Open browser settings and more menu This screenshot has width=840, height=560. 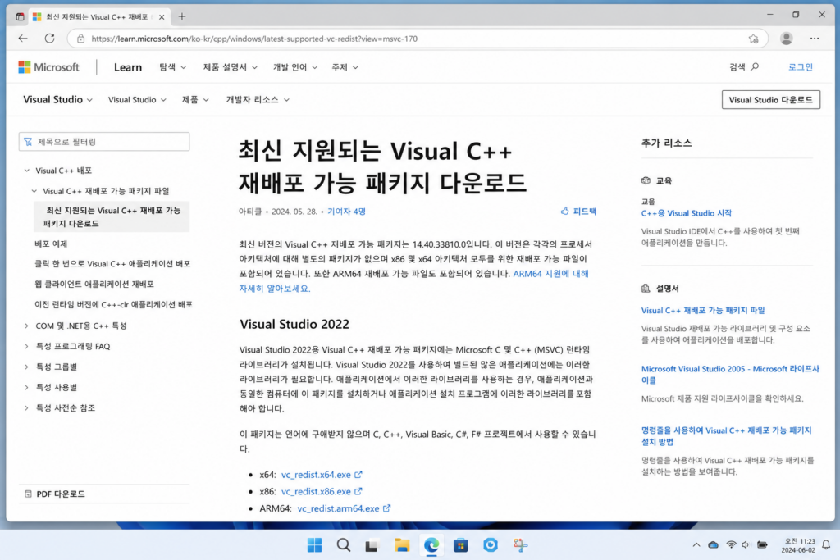(x=815, y=39)
